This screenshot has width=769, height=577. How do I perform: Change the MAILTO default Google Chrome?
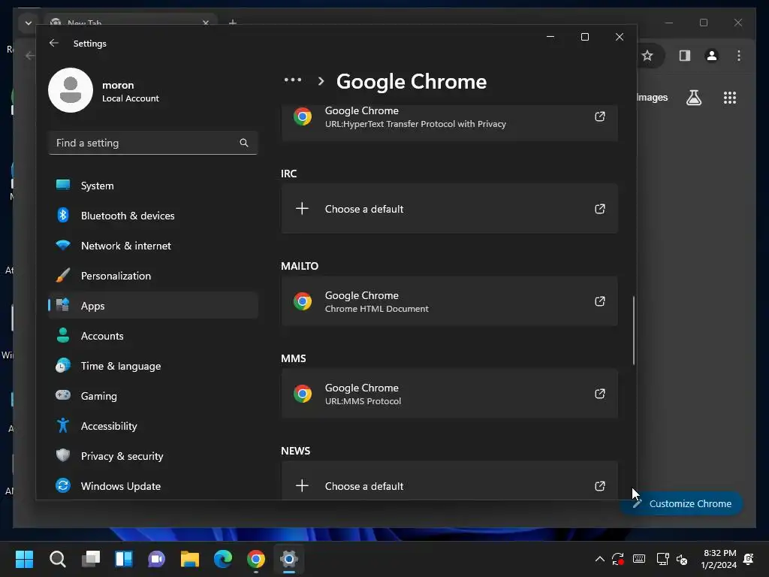pyautogui.click(x=449, y=301)
